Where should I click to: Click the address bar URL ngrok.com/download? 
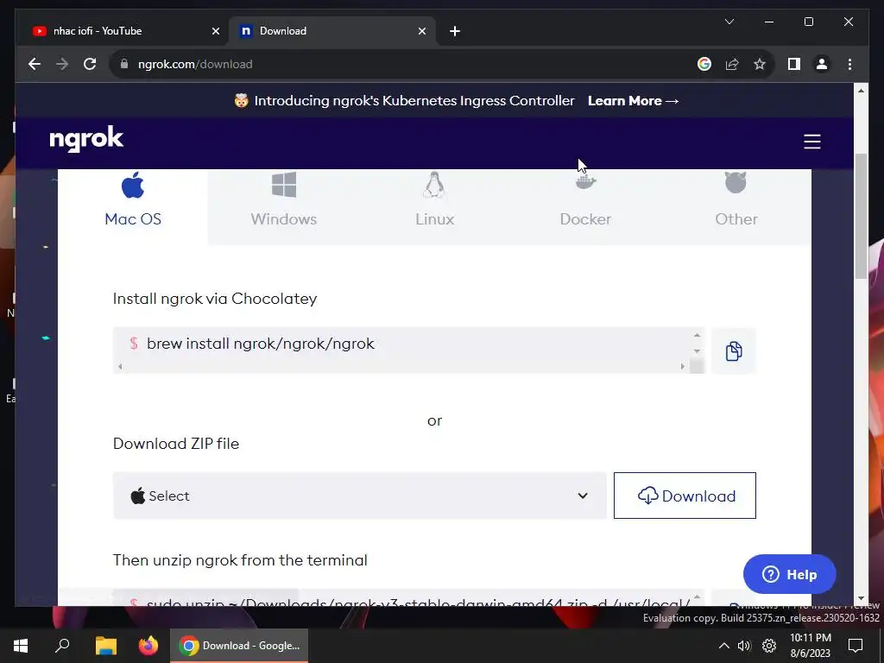pos(195,64)
